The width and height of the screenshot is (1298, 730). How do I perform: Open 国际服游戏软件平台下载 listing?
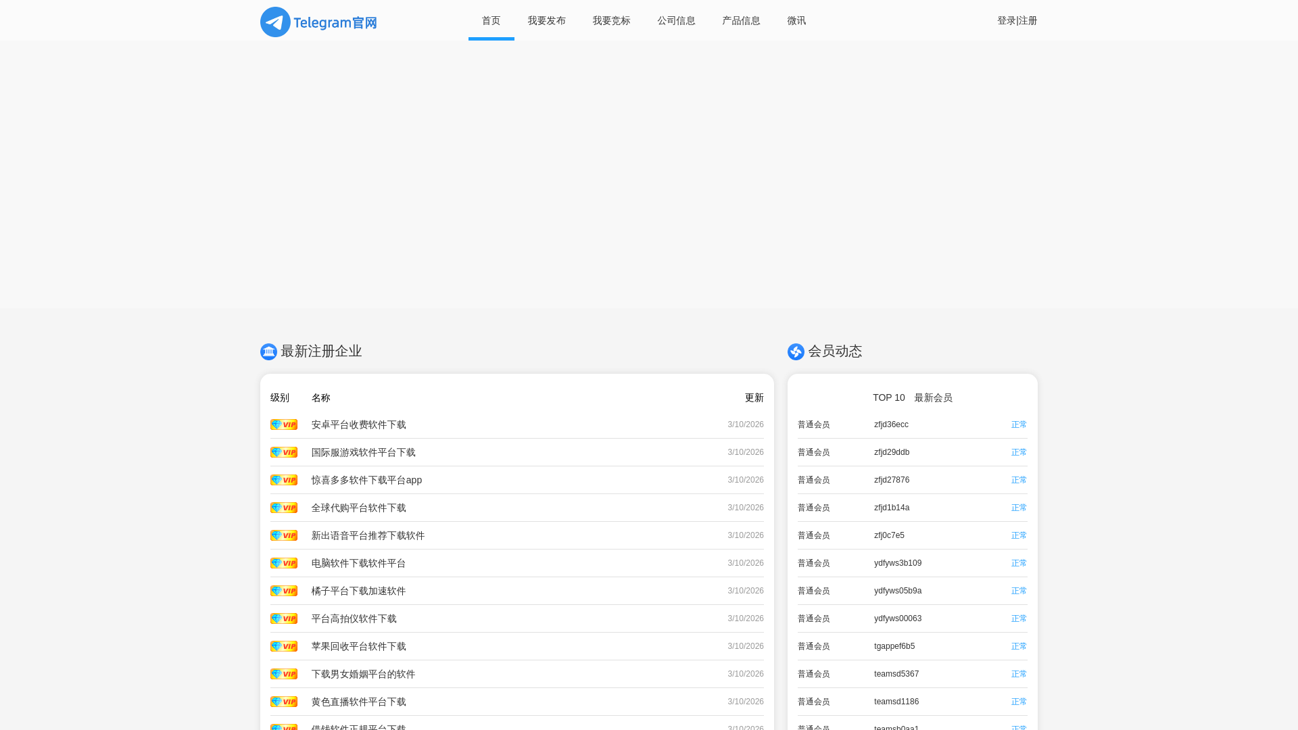click(x=364, y=452)
